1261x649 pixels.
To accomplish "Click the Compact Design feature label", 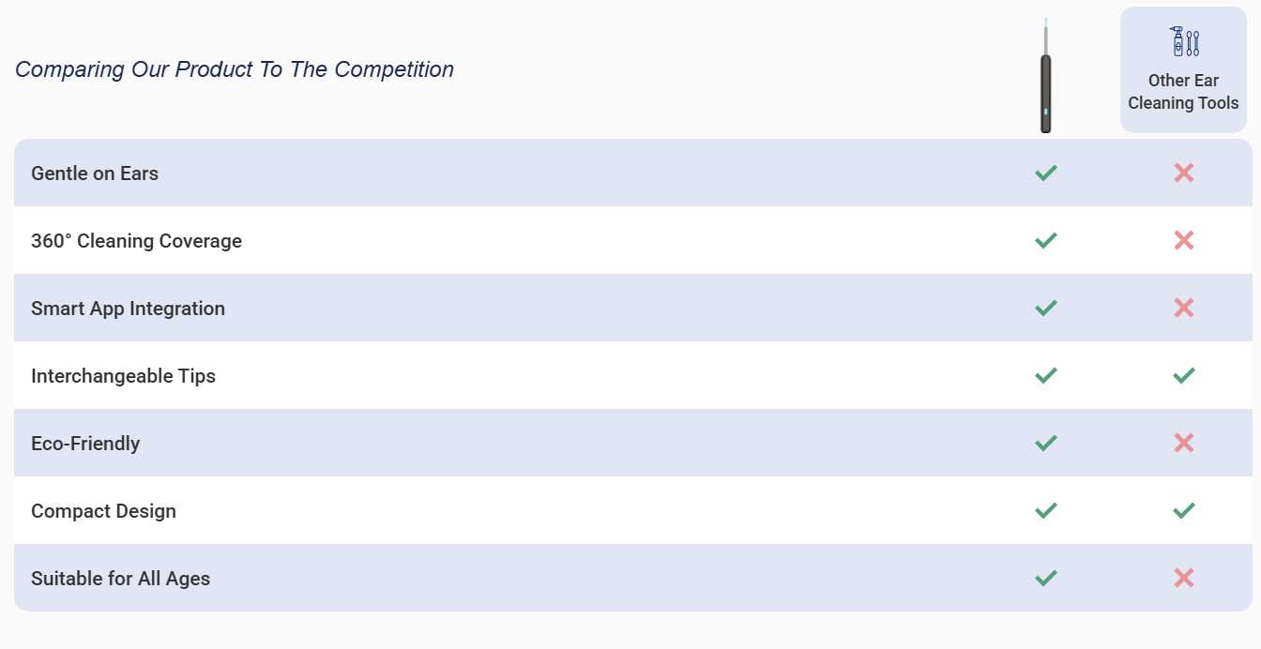I will (103, 511).
